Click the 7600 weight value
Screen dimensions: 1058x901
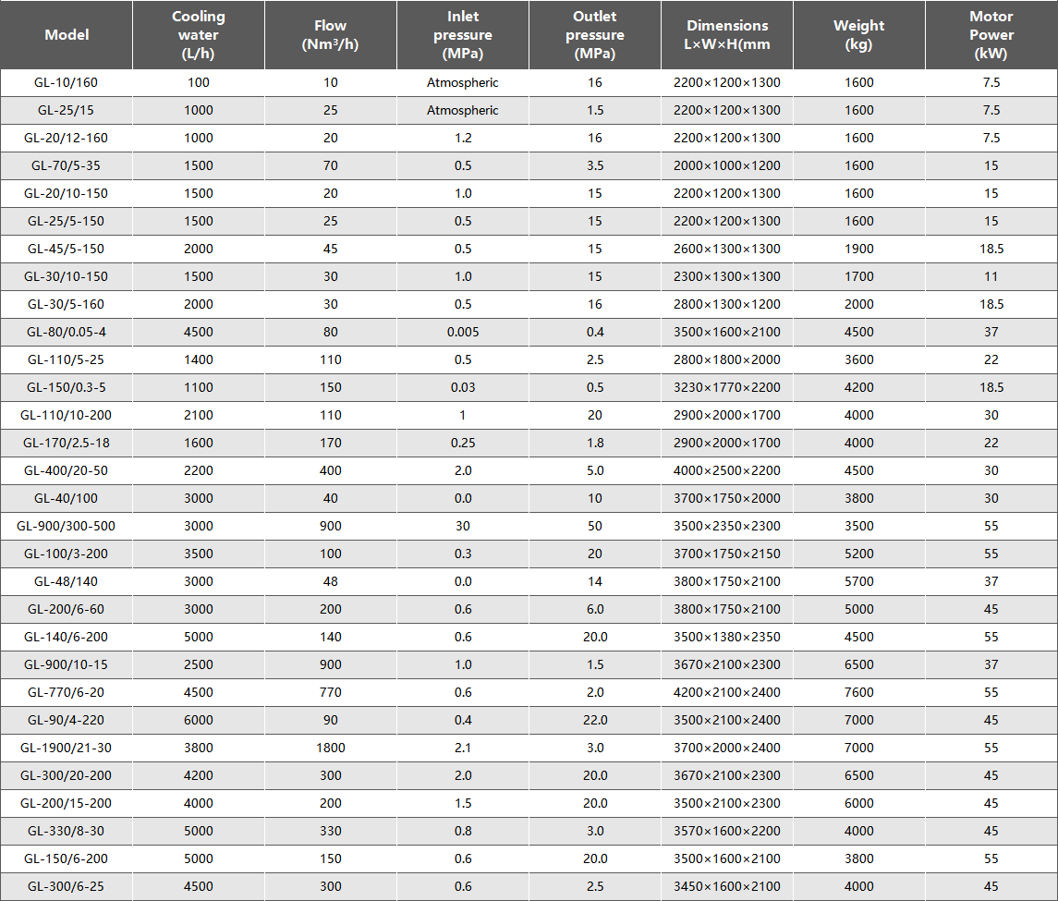[859, 692]
